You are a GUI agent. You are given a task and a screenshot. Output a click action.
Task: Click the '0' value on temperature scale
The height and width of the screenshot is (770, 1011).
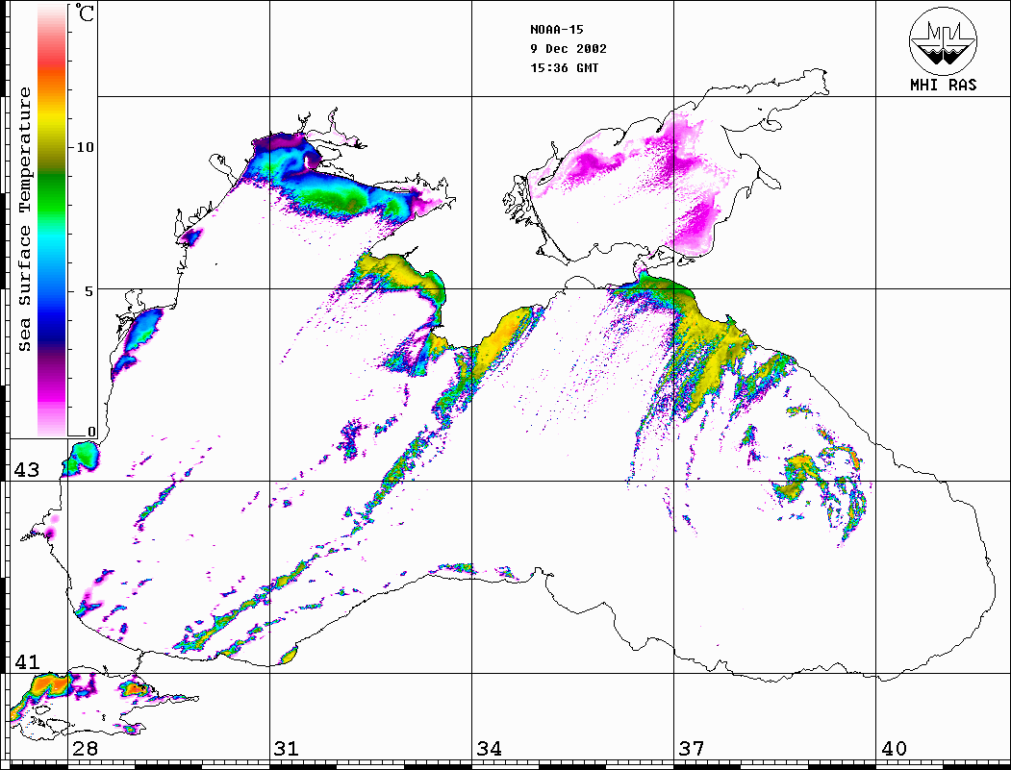pyautogui.click(x=91, y=432)
